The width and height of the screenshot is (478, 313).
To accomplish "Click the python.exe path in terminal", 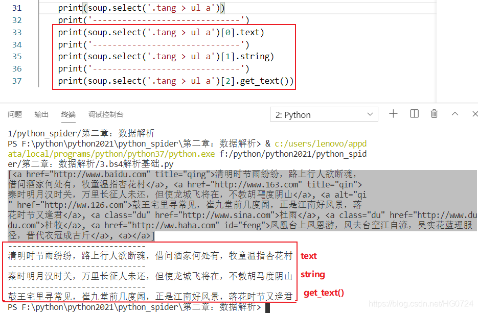I will (x=111, y=154).
